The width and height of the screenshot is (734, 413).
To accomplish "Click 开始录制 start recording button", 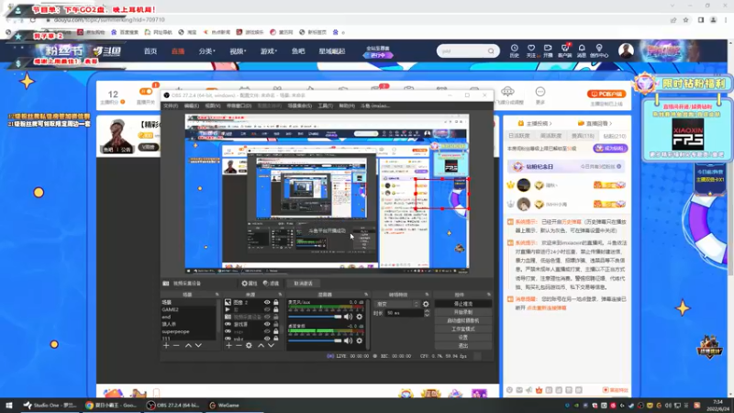I will pyautogui.click(x=463, y=312).
